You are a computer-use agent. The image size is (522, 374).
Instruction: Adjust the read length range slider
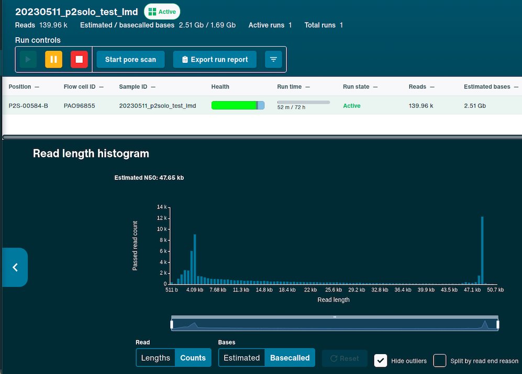click(x=334, y=323)
